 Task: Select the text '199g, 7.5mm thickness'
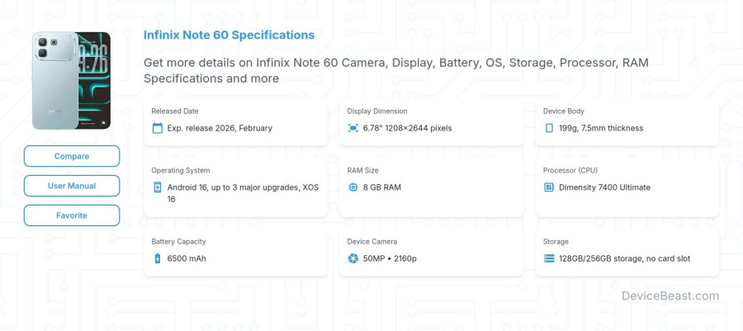(601, 128)
